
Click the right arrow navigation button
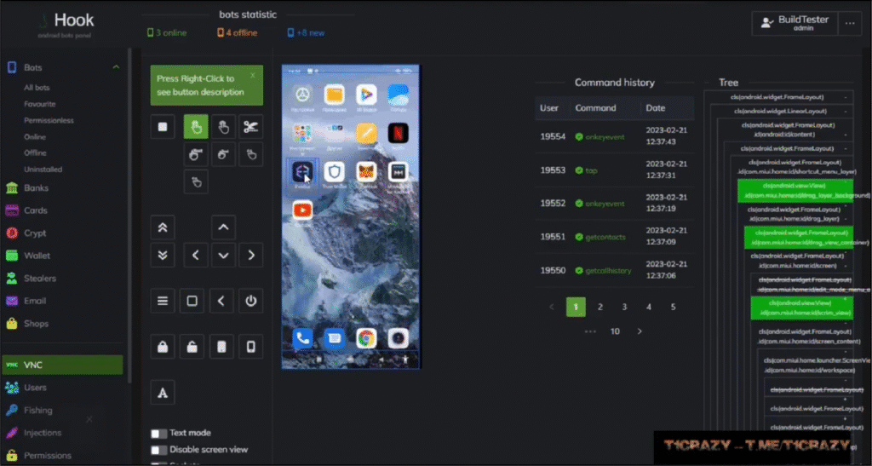[x=250, y=255]
